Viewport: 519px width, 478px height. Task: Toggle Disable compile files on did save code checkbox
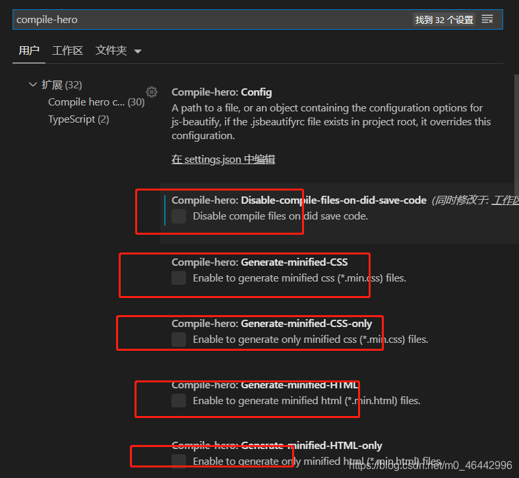click(179, 216)
